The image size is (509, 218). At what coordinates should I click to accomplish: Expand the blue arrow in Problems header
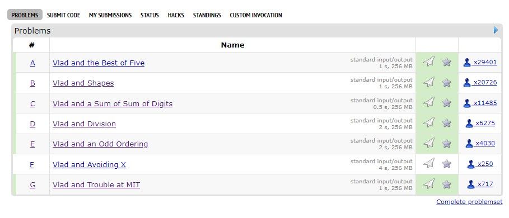[496, 30]
